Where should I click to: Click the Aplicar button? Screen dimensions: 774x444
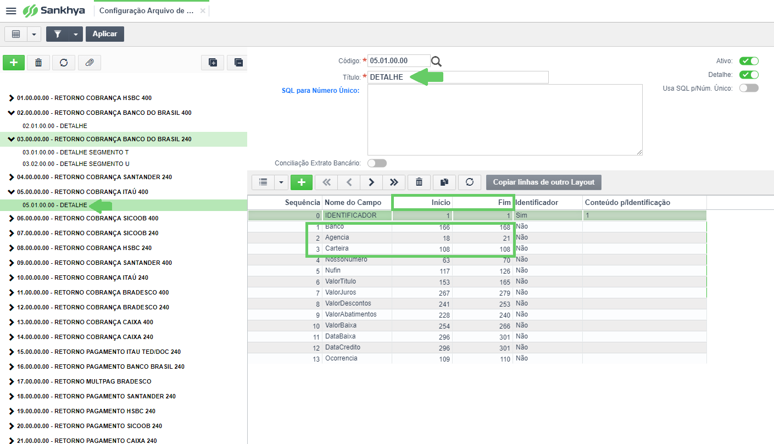click(105, 34)
